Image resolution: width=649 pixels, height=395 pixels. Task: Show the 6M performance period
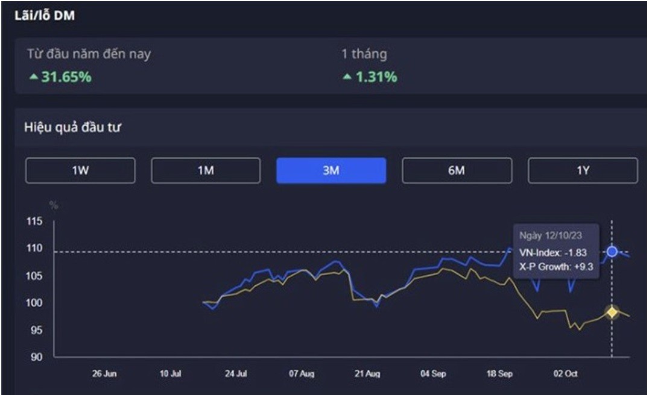point(457,170)
